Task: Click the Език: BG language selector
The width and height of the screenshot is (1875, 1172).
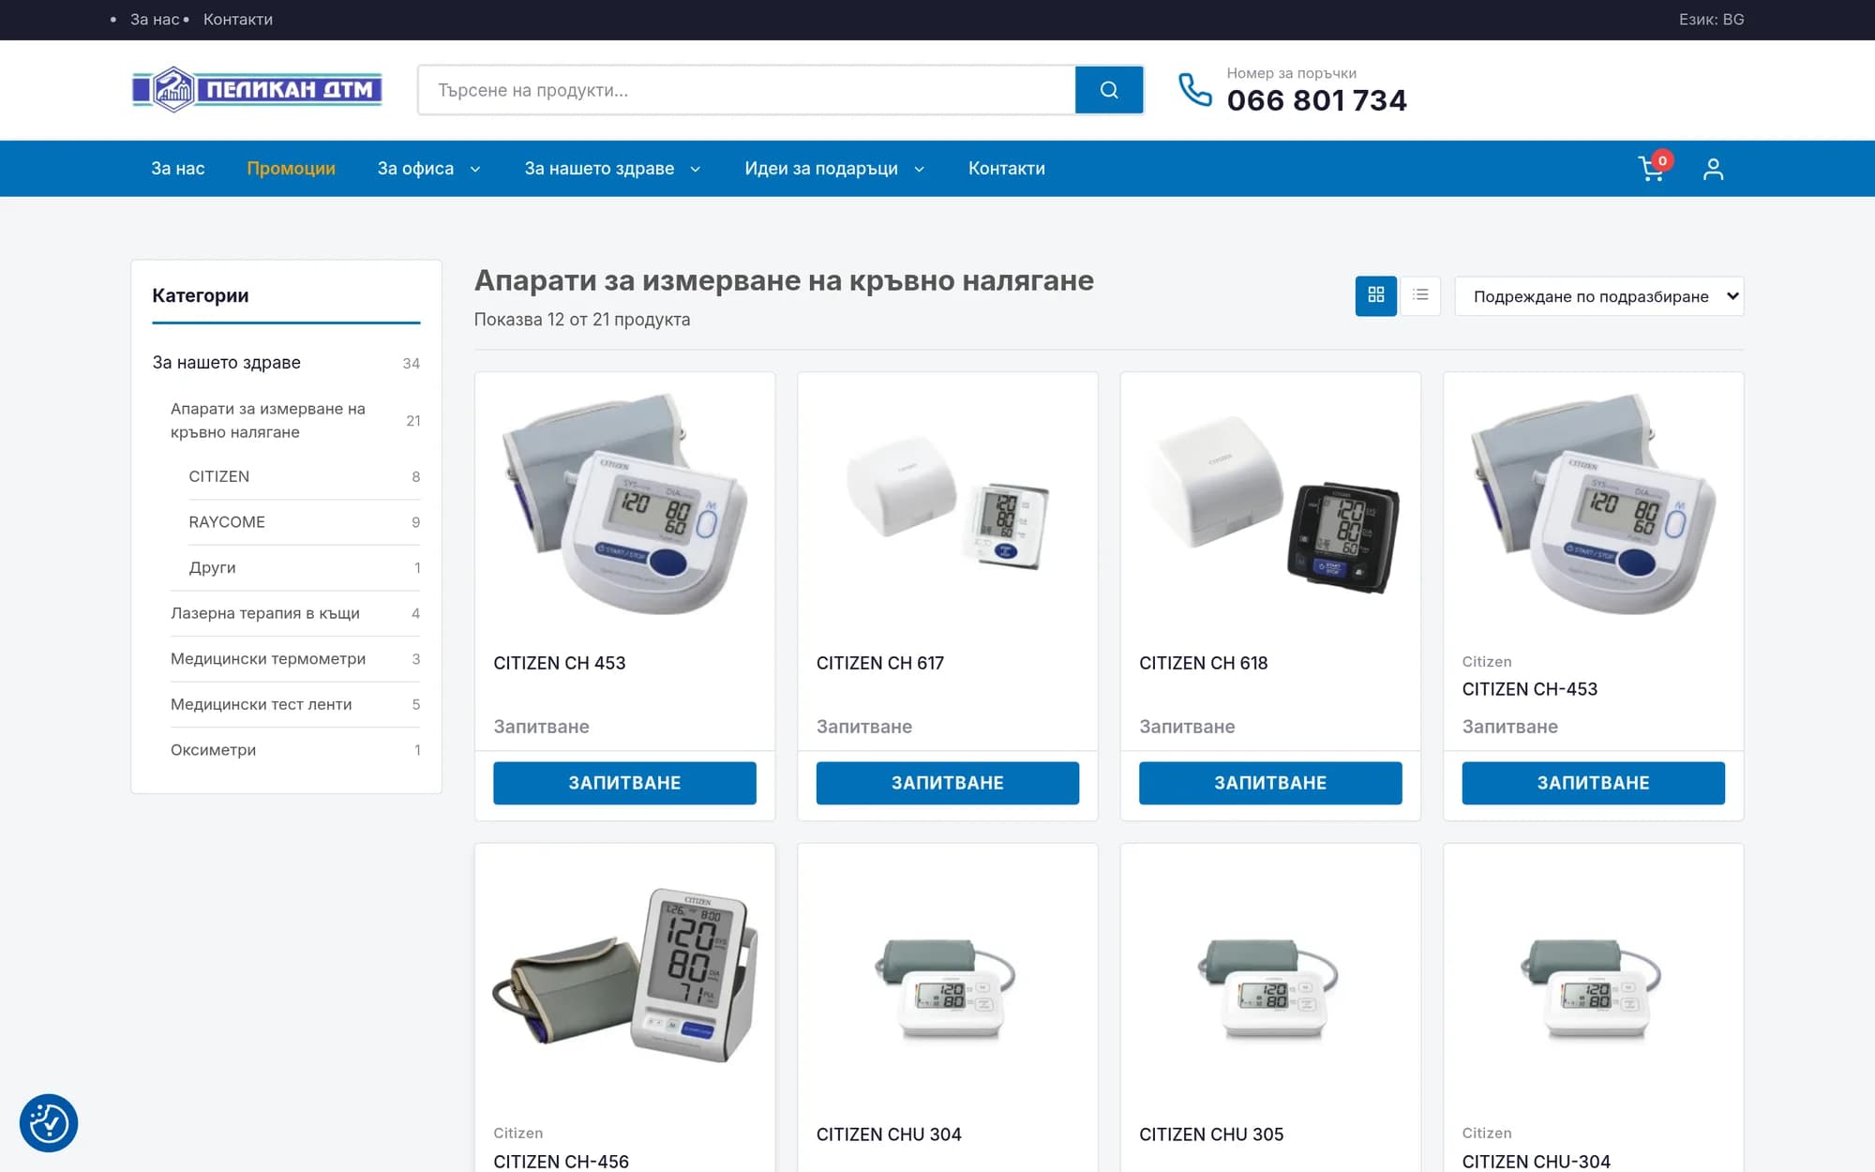Action: pyautogui.click(x=1711, y=20)
